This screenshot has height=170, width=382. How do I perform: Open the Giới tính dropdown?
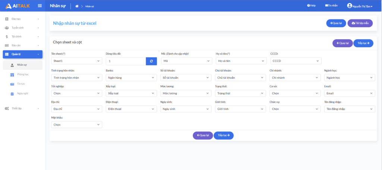tap(241, 109)
